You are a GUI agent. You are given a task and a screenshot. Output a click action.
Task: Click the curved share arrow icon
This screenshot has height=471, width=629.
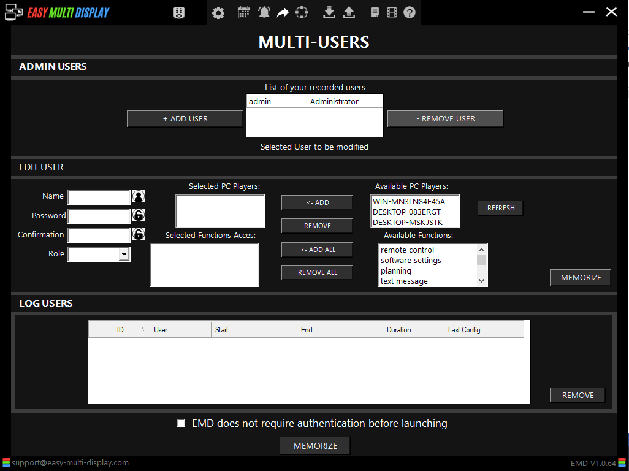point(283,12)
